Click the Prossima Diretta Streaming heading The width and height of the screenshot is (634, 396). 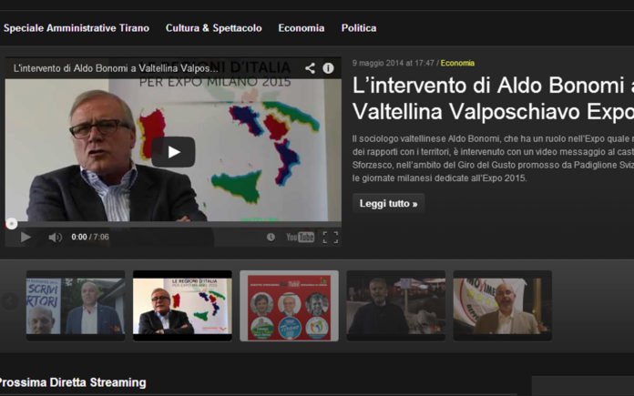[x=72, y=382]
